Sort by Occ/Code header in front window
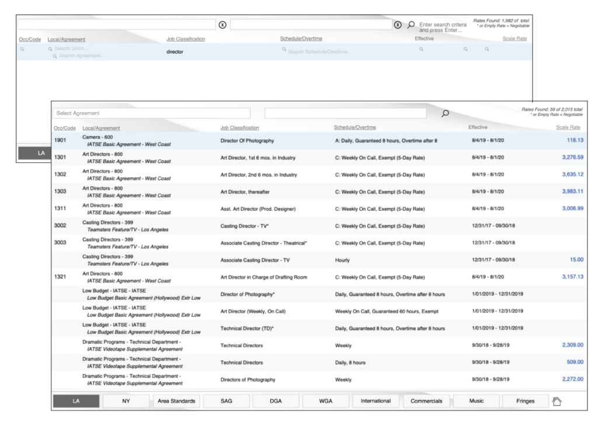Image resolution: width=598 pixels, height=433 pixels. 64,128
